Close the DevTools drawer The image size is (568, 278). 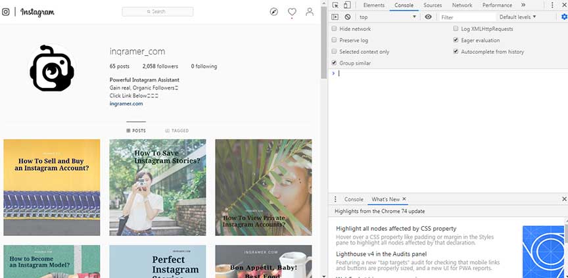click(564, 199)
